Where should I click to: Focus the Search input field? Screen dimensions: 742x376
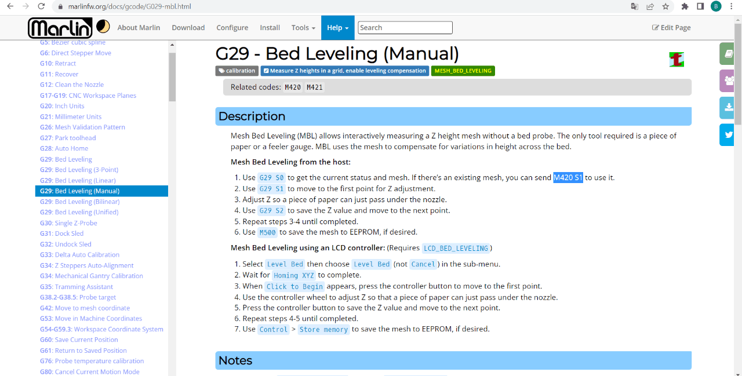[405, 28]
